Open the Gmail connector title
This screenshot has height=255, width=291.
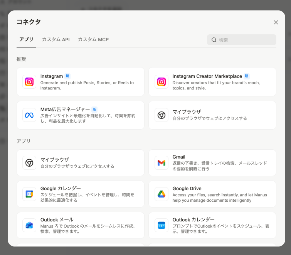179,157
